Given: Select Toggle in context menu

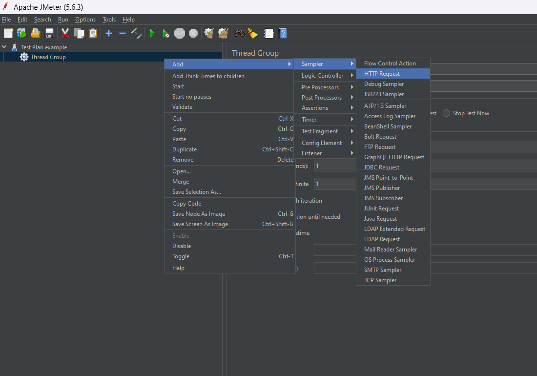Looking at the screenshot, I should [x=229, y=256].
